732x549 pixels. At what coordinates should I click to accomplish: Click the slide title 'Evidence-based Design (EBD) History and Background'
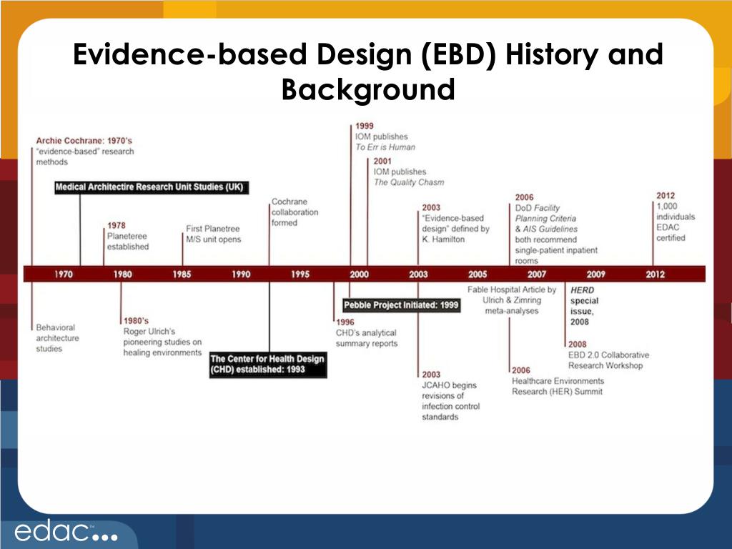[x=368, y=71]
